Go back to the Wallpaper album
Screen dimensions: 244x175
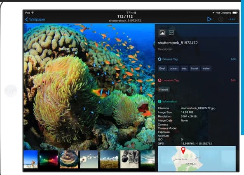[35, 19]
